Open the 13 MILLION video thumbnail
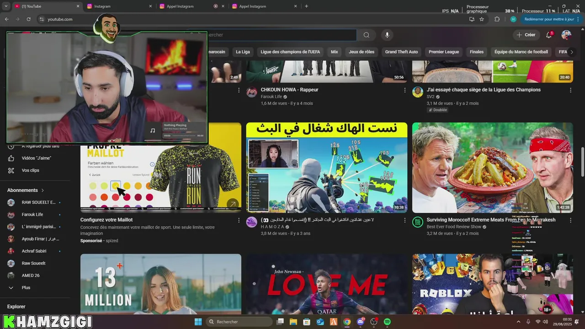 161,284
